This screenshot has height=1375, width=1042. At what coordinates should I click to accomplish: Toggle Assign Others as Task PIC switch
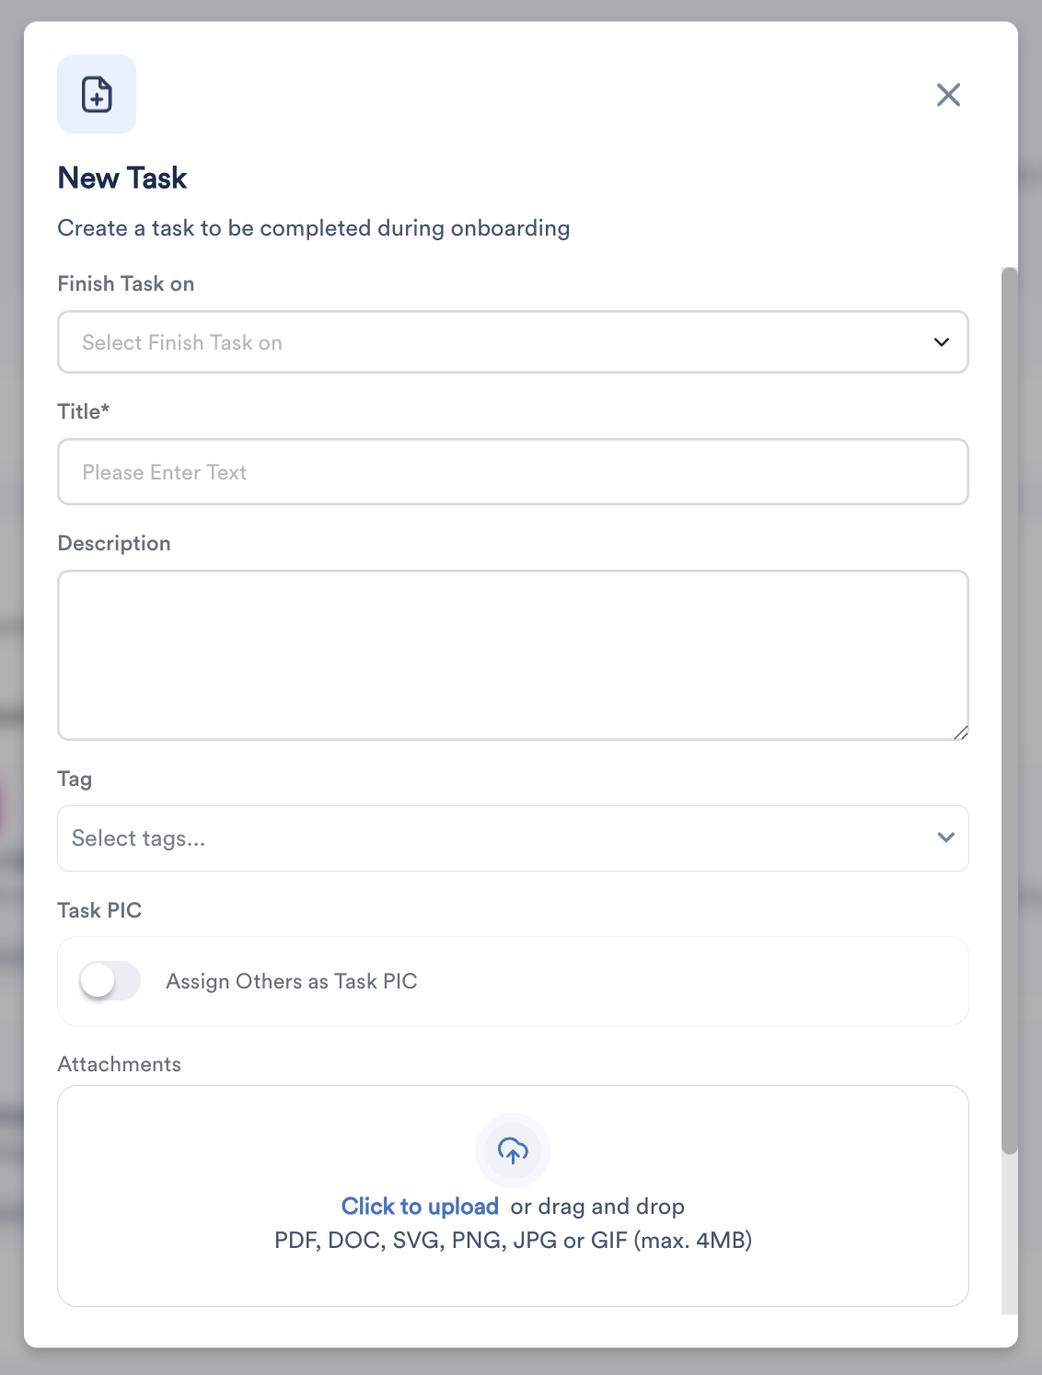point(110,981)
